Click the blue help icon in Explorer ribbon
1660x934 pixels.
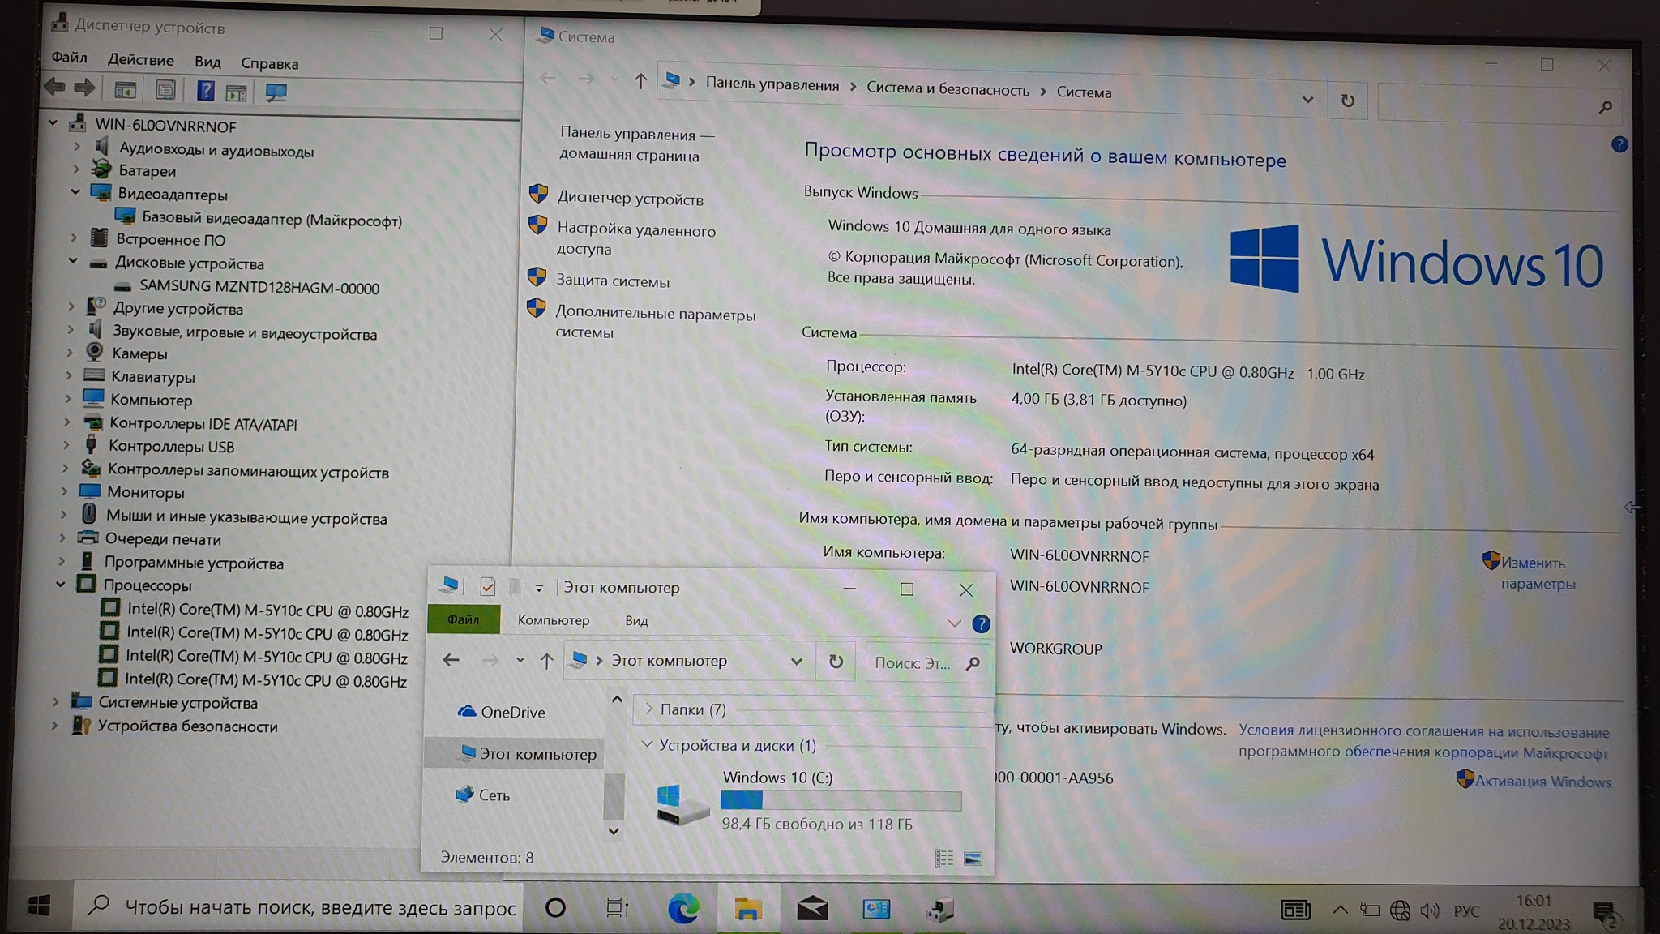point(981,623)
